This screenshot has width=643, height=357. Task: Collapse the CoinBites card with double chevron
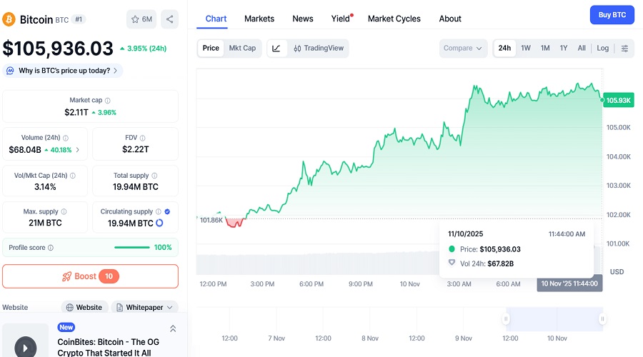pos(173,328)
